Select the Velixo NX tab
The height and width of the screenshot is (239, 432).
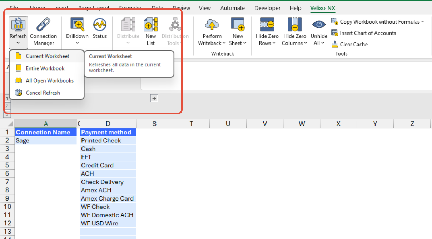click(x=323, y=8)
